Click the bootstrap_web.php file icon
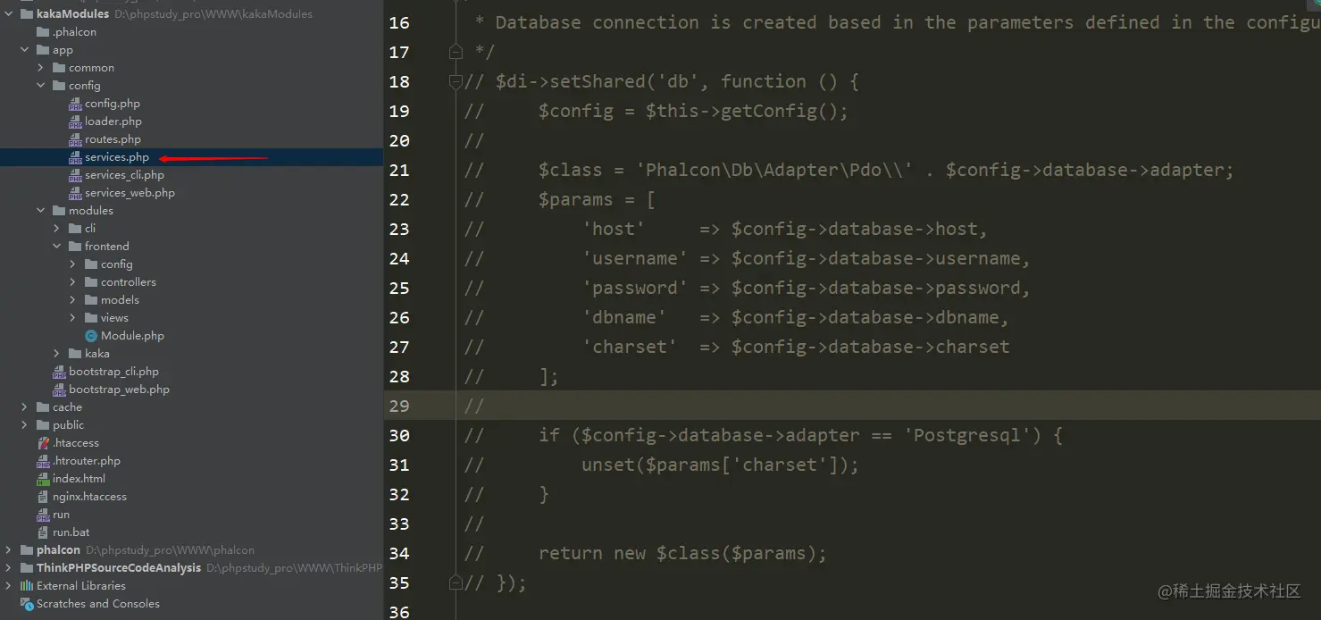 (x=59, y=390)
